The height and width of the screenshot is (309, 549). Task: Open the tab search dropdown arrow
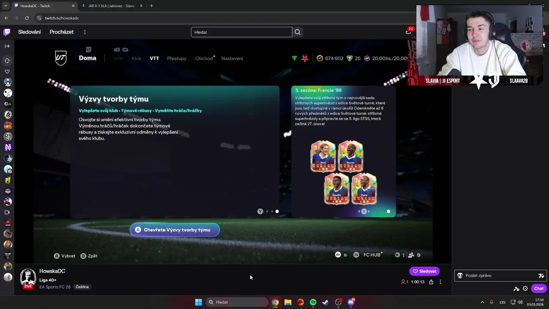tap(6, 6)
